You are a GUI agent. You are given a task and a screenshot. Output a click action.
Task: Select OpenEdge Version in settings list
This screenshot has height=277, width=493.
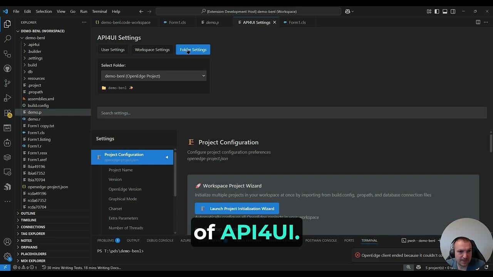pyautogui.click(x=125, y=189)
